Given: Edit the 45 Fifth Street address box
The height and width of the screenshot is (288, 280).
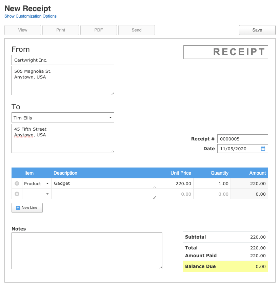Looking at the screenshot, I should [63, 138].
